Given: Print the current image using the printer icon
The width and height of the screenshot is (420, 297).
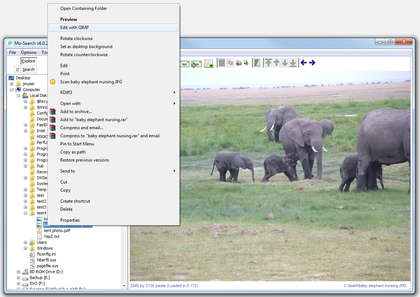Looking at the screenshot, I should coord(209,63).
